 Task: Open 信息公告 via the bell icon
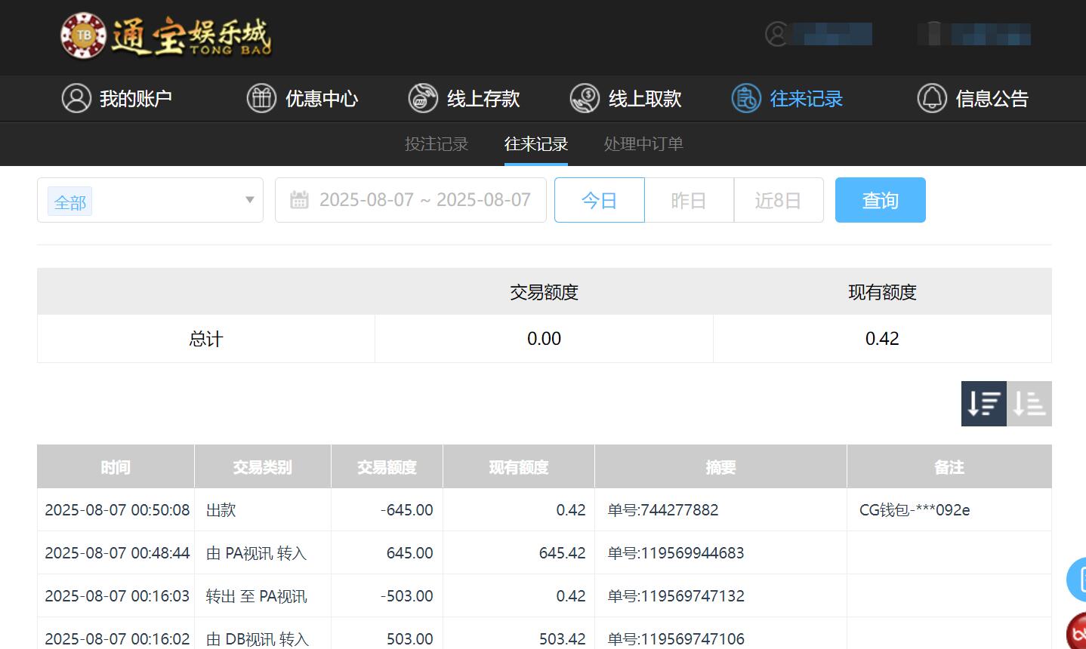coord(932,98)
